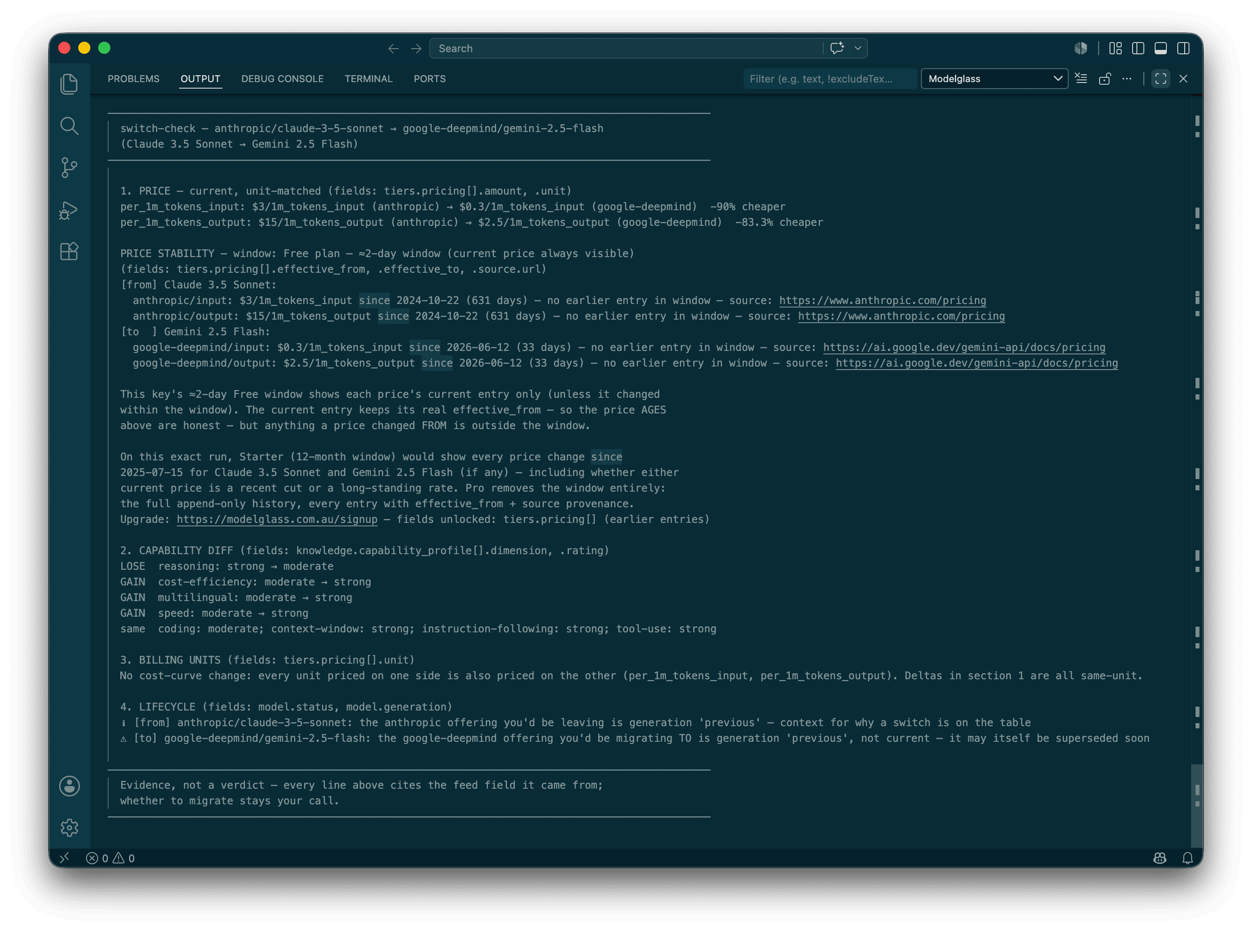1252x932 pixels.
Task: Toggle the primary side bar
Action: tap(1137, 49)
